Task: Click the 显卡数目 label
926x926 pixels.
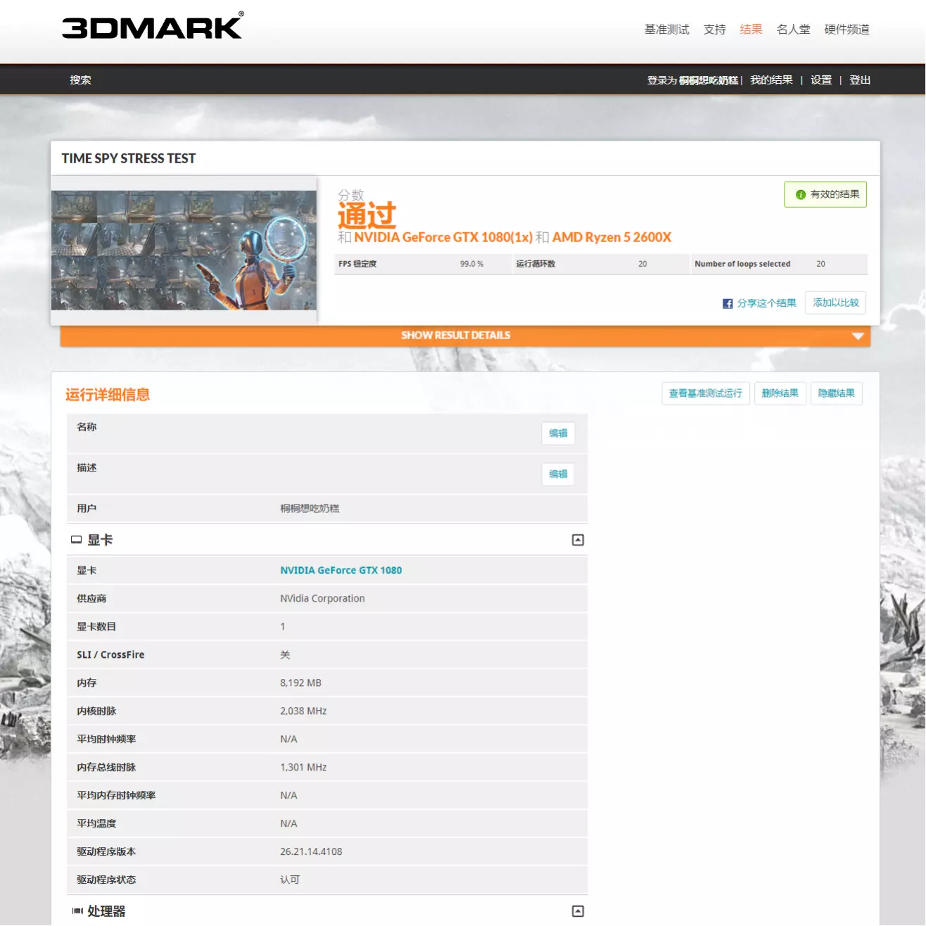Action: [96, 627]
